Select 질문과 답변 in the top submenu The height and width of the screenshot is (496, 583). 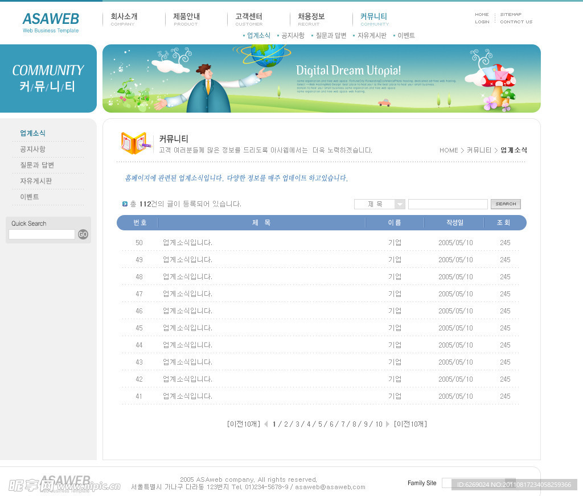[x=331, y=35]
